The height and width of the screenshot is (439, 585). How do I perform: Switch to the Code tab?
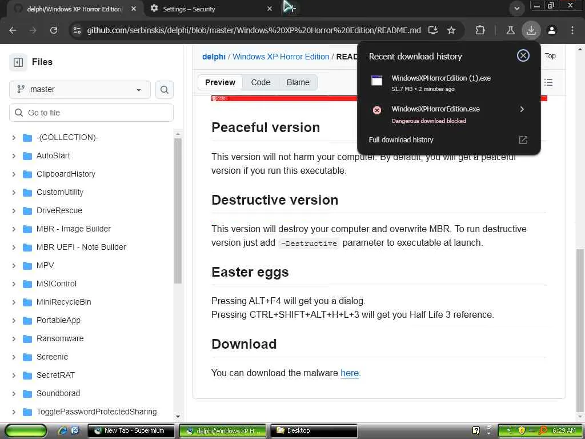(261, 82)
